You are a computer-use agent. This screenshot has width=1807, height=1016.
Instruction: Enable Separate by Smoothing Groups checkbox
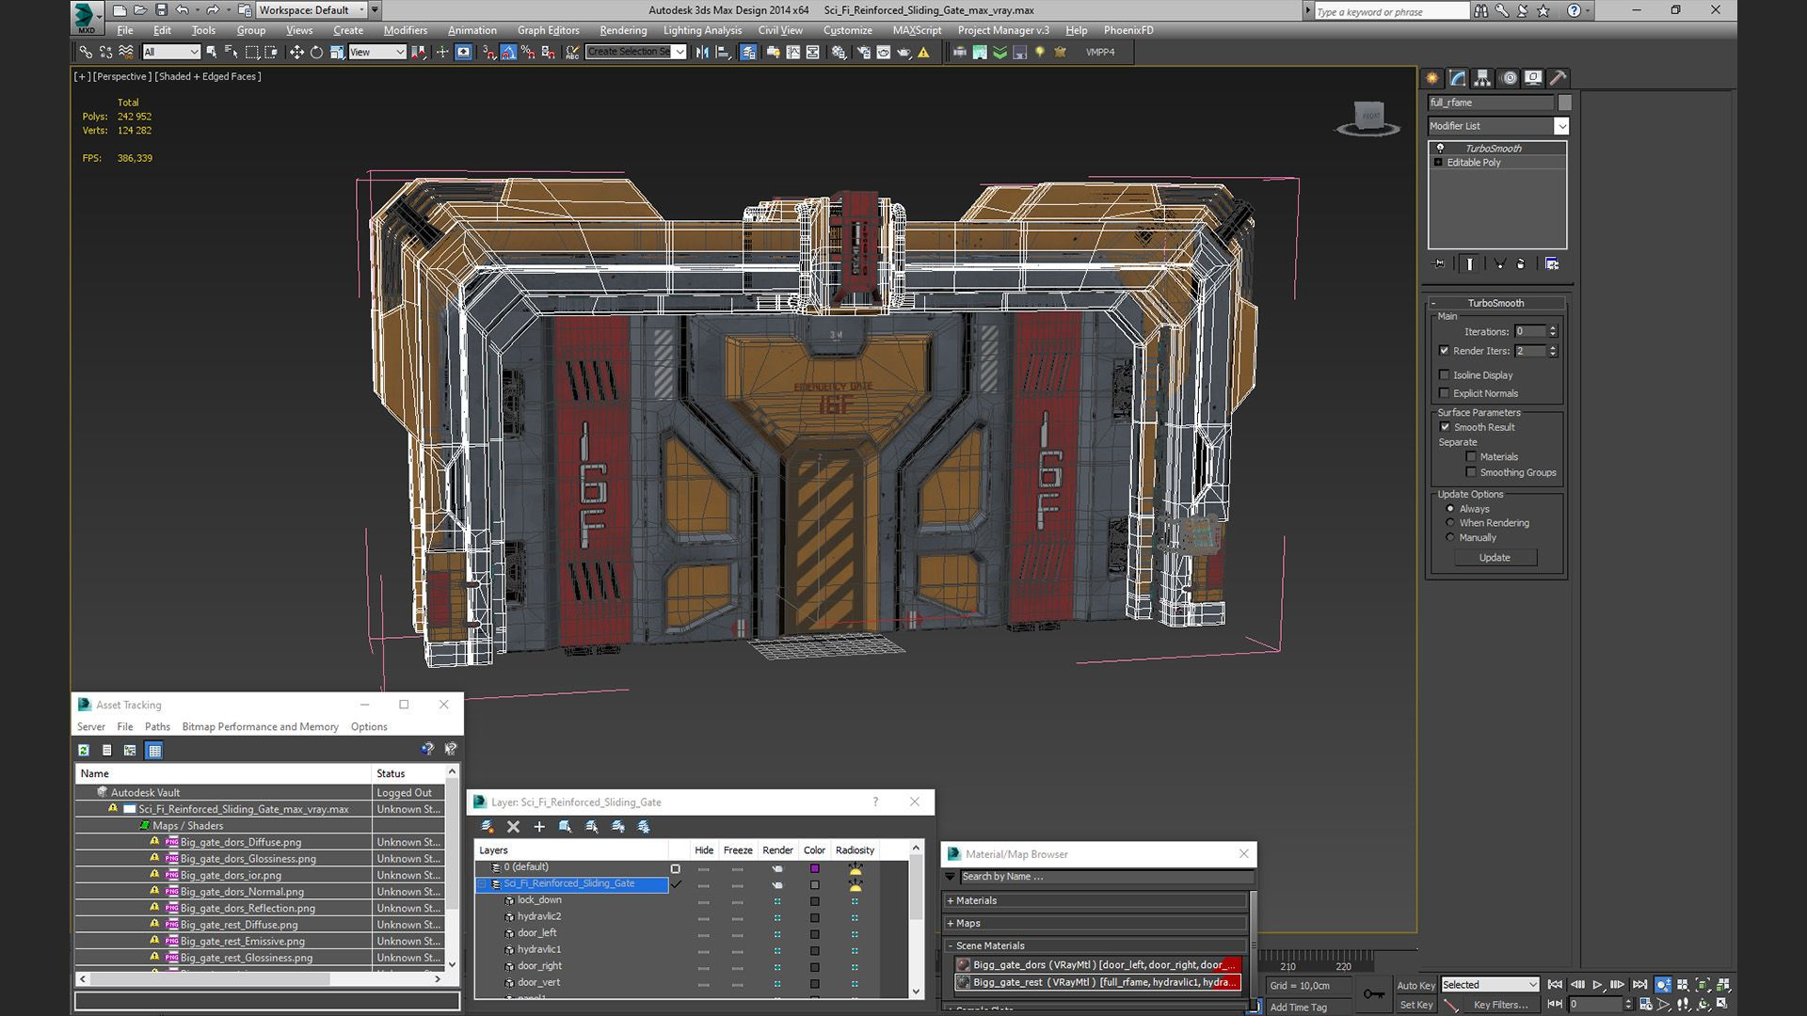[x=1471, y=472]
